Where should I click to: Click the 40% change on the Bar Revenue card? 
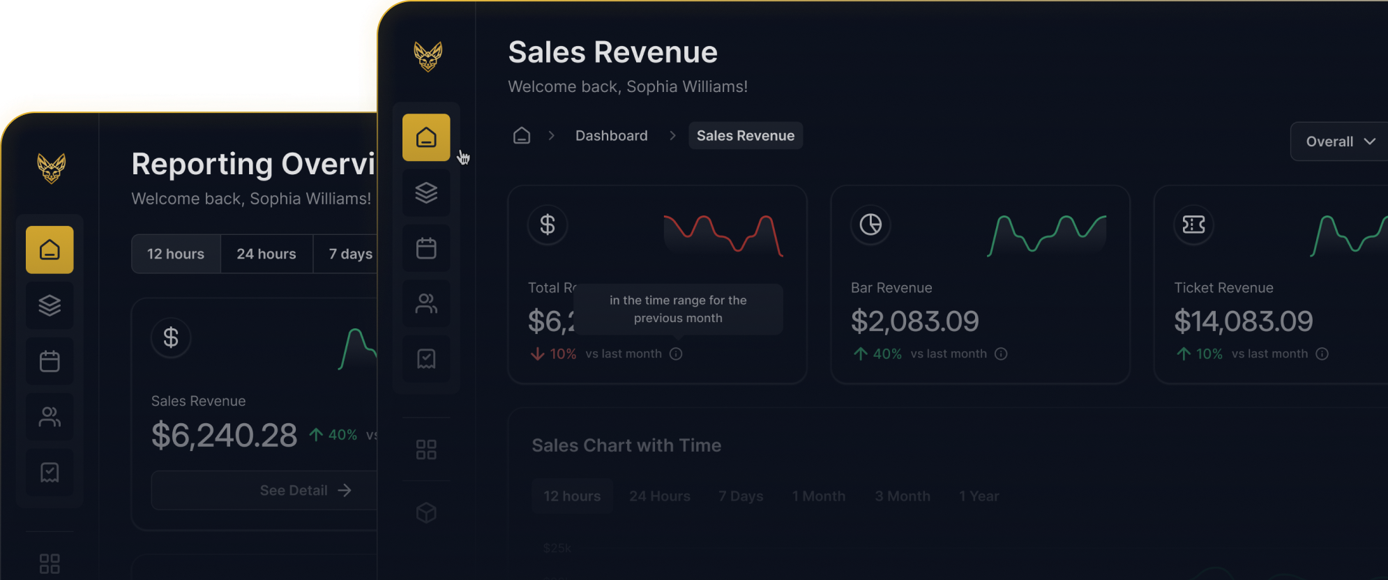[x=877, y=354]
